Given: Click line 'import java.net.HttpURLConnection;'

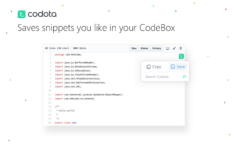Looking at the screenshot, I should (77, 79).
